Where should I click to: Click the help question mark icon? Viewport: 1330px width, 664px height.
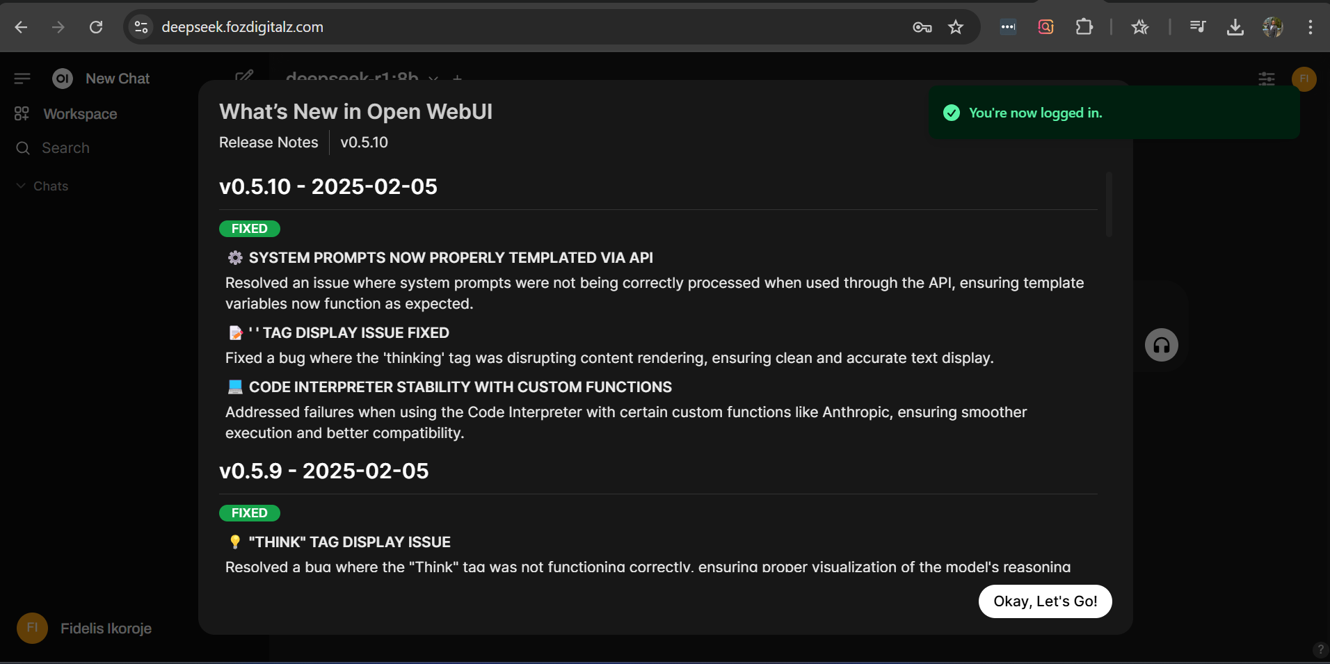point(1320,649)
